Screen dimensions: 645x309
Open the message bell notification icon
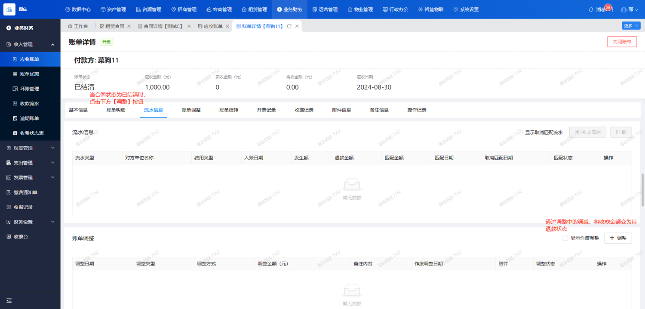pyautogui.click(x=591, y=9)
